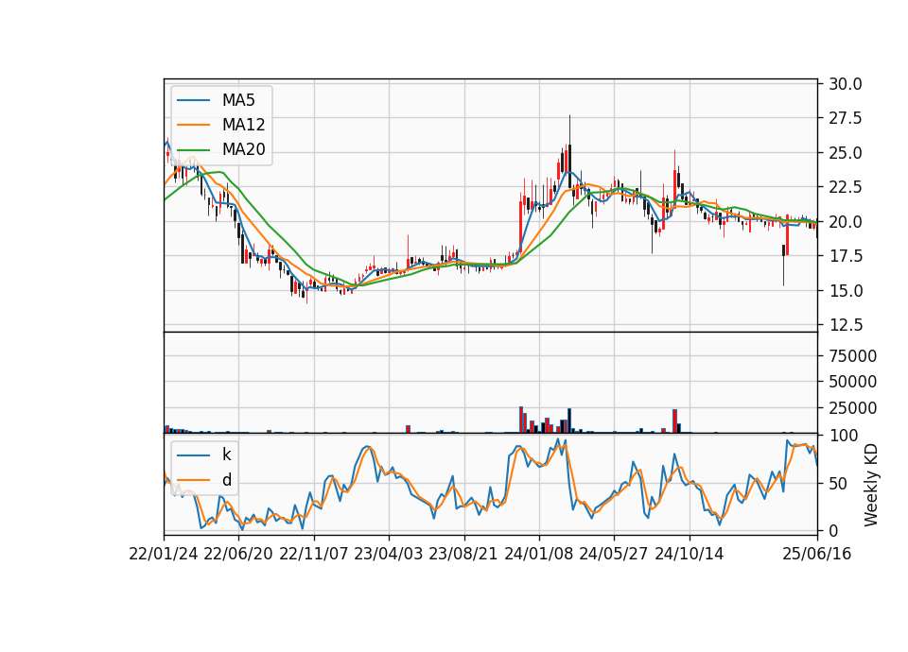
Task: Click the k legend label in KD panel
Action: coord(226,455)
